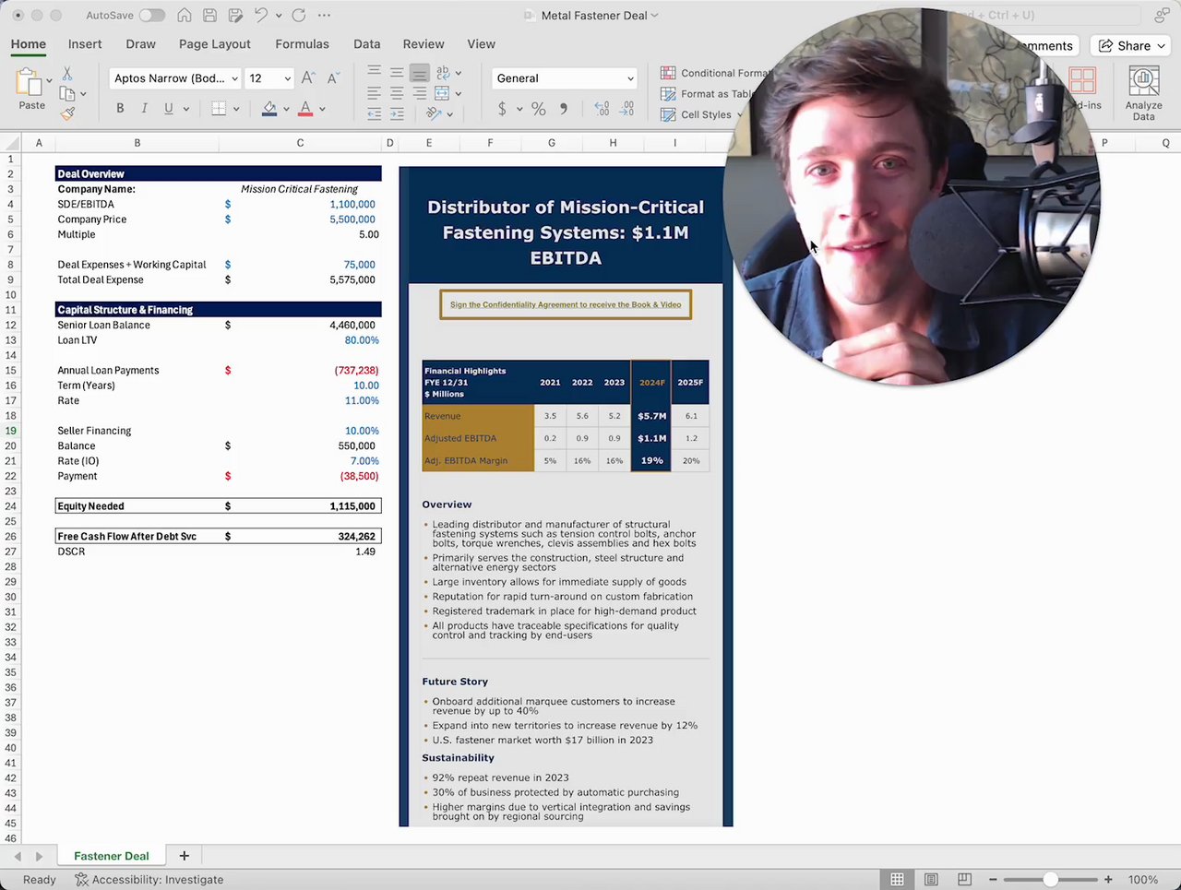Image resolution: width=1181 pixels, height=890 pixels.
Task: Click Conditional Formatting button
Action: (x=715, y=73)
